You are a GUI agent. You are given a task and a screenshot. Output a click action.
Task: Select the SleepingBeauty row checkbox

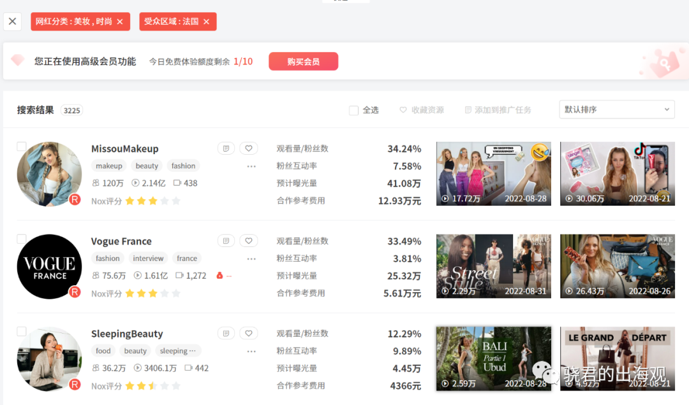21,331
